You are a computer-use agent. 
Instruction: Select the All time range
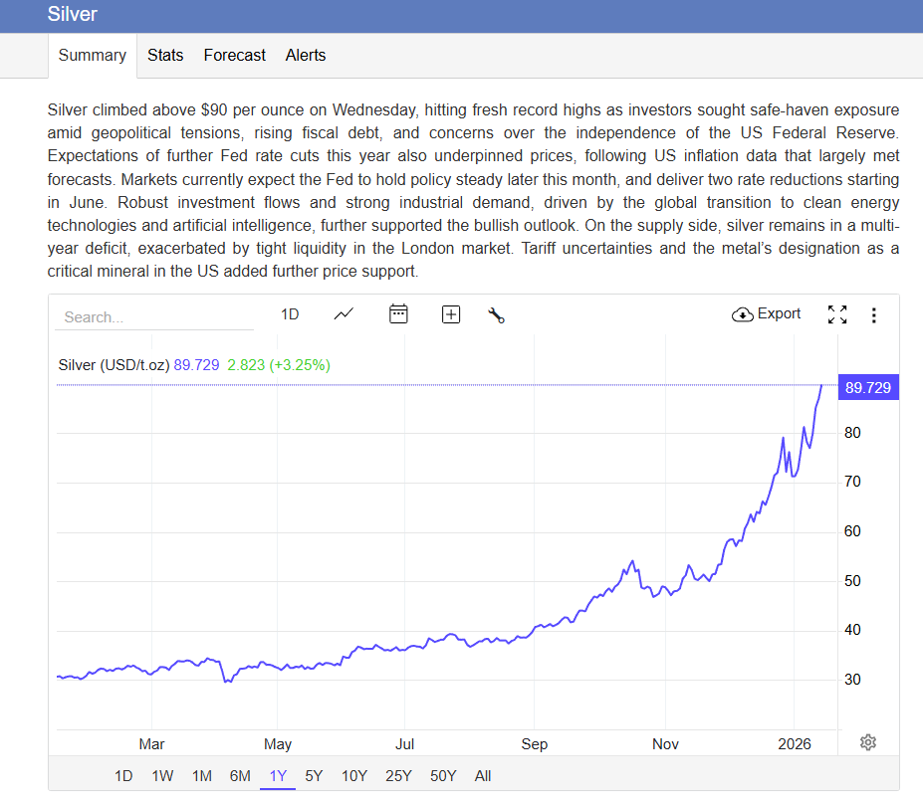[x=483, y=776]
